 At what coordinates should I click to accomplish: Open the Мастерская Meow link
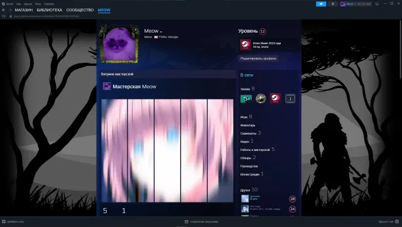134,87
